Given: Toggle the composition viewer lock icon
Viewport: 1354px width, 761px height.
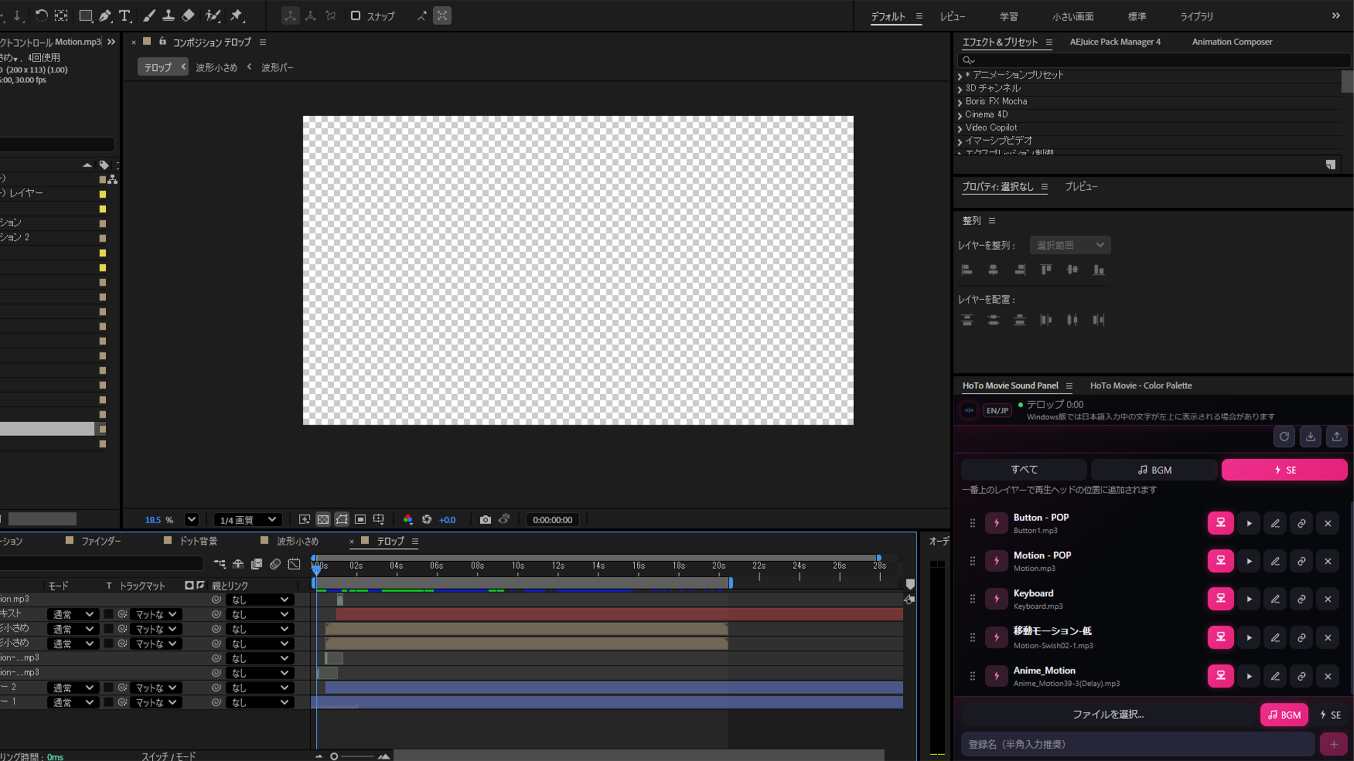Looking at the screenshot, I should pos(162,41).
